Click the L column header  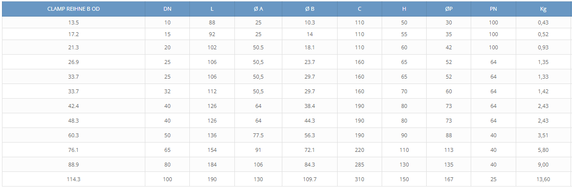[x=212, y=9]
